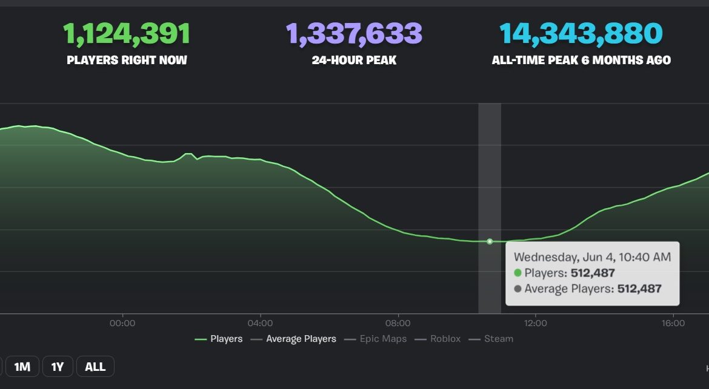
Task: Click the 1,124,391 players right now figure
Action: 127,34
